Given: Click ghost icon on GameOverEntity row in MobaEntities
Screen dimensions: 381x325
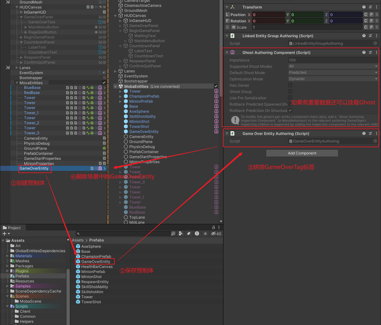Looking at the screenshot, I should [x=216, y=132].
